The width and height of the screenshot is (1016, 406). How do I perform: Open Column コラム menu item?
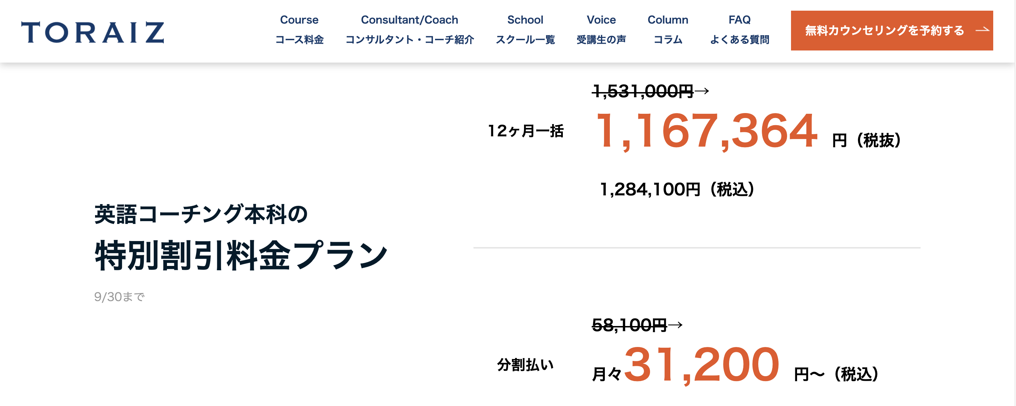668,30
